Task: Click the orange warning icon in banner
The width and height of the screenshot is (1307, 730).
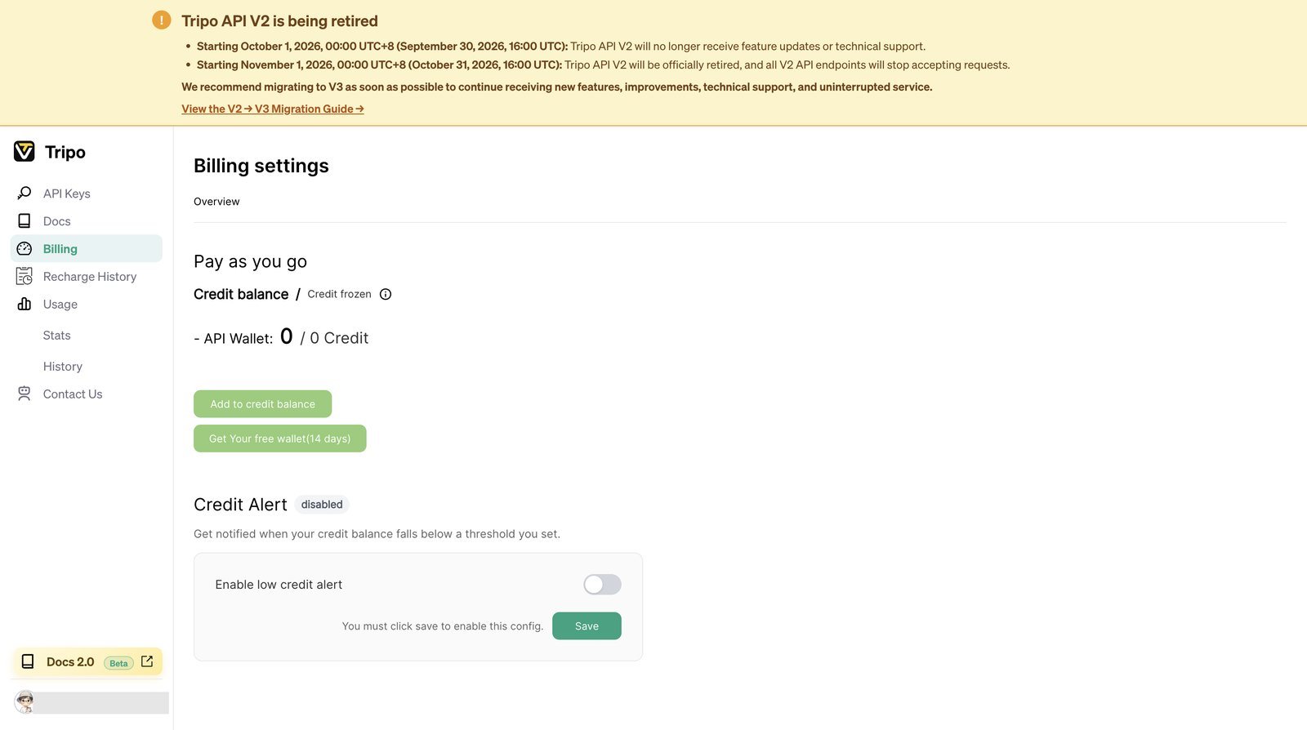Action: pyautogui.click(x=162, y=20)
